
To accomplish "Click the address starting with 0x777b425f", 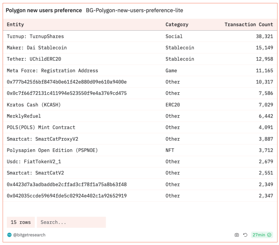I will click(66, 82).
